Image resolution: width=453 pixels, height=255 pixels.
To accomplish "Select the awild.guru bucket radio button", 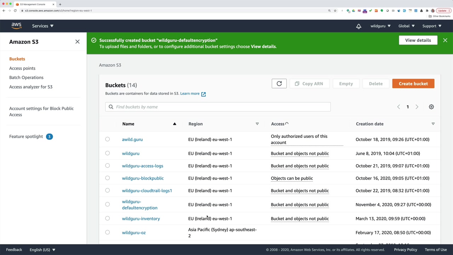I will [108, 139].
